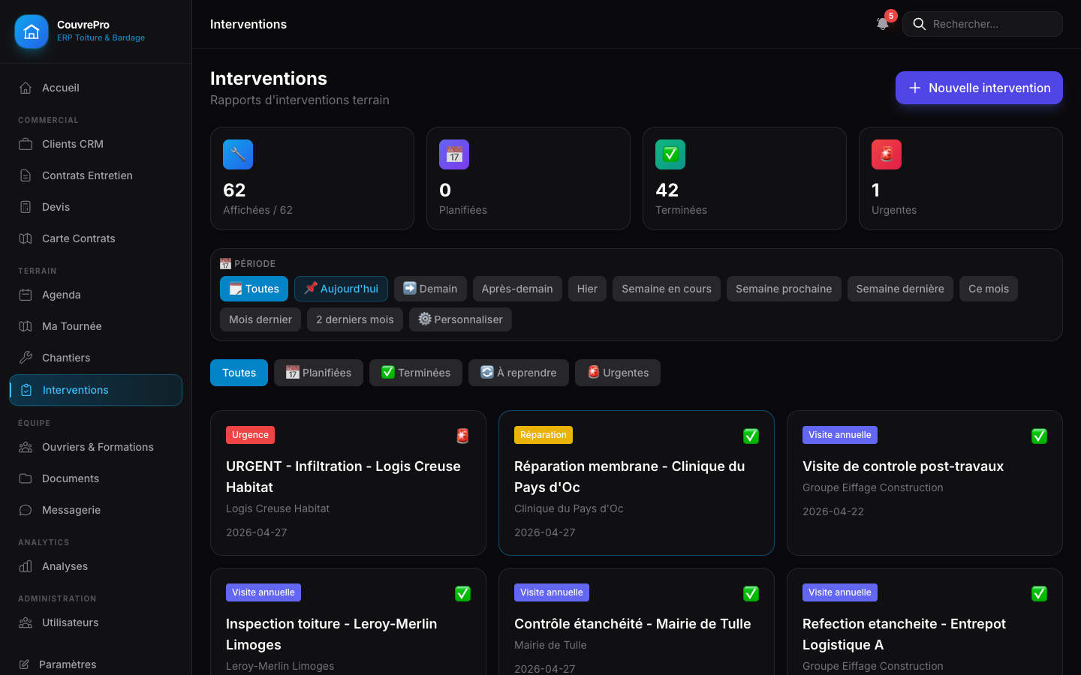The height and width of the screenshot is (675, 1081).
Task: Click the yellow Réparation tag
Action: point(544,435)
